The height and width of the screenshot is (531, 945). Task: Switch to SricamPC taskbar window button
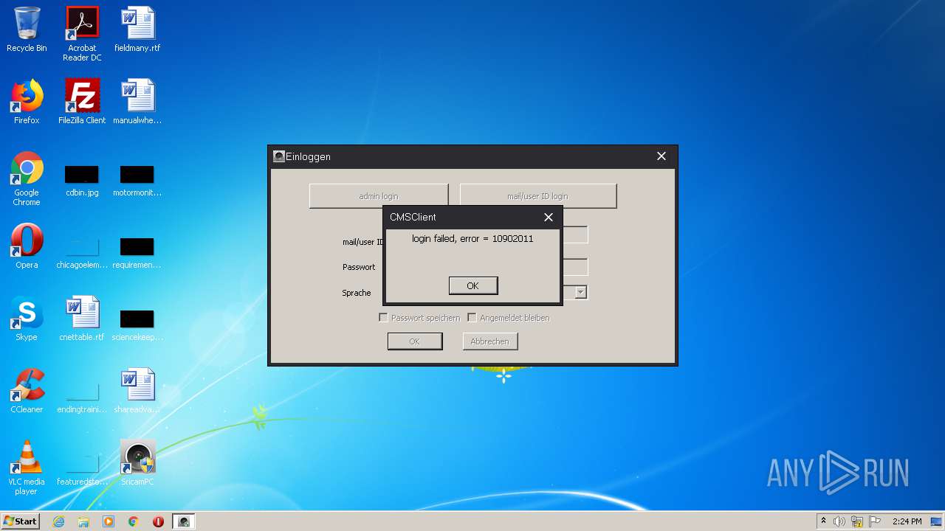coord(184,521)
